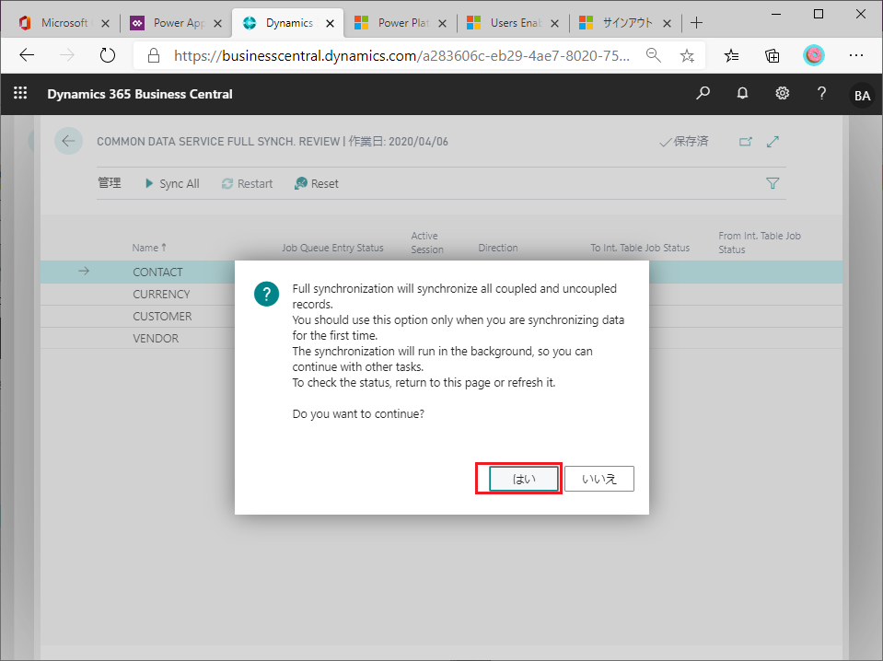This screenshot has height=661, width=883.
Task: Click the To Int. Table Job Status header
Action: click(640, 248)
